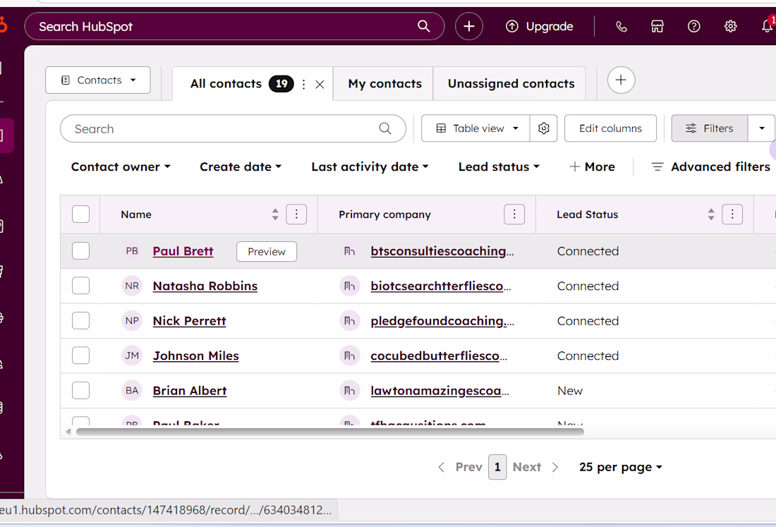Select the Johnson Miles row checkbox
The height and width of the screenshot is (527, 776).
[81, 356]
